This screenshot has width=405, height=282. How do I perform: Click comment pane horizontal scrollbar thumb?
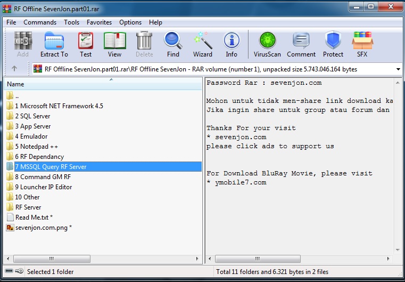click(x=258, y=259)
